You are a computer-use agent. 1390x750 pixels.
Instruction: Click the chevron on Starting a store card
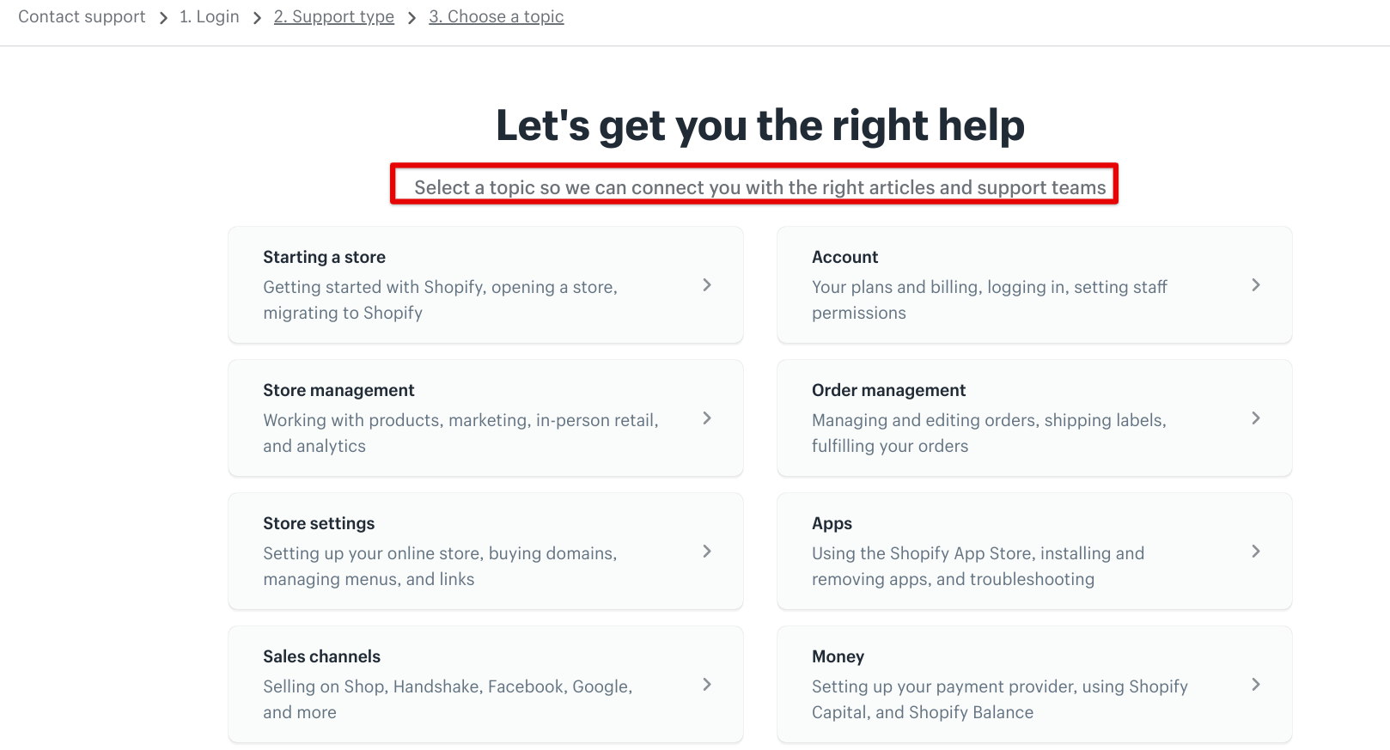[707, 285]
